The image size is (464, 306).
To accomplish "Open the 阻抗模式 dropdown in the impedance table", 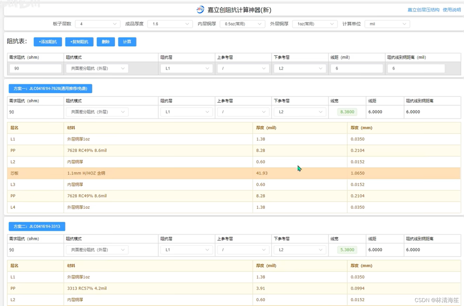I will coord(97,68).
